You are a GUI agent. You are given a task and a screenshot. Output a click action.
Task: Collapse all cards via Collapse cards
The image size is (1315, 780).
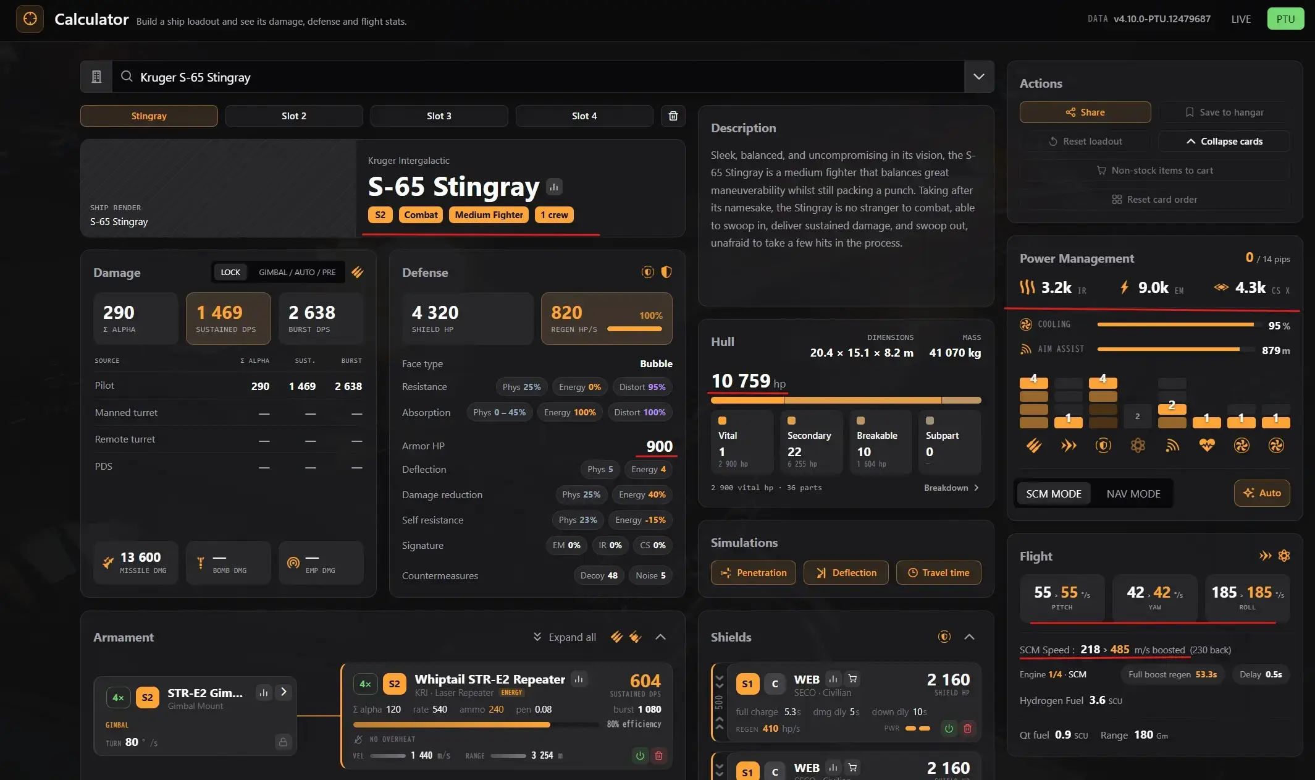tap(1224, 141)
